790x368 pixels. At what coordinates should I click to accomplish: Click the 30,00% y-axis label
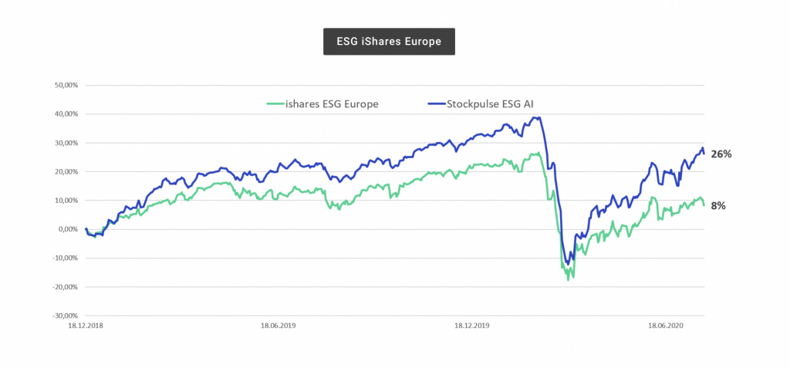point(65,143)
